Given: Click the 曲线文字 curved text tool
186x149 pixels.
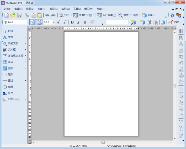Looking at the screenshot, I should click(x=13, y=43).
